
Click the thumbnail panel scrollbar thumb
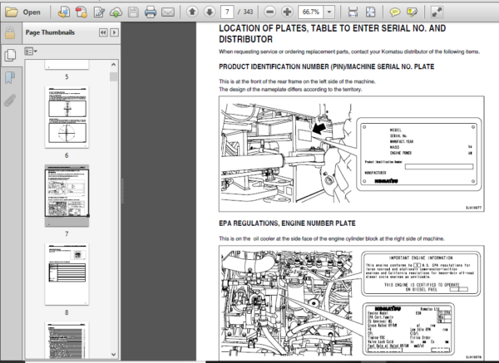[x=114, y=76]
